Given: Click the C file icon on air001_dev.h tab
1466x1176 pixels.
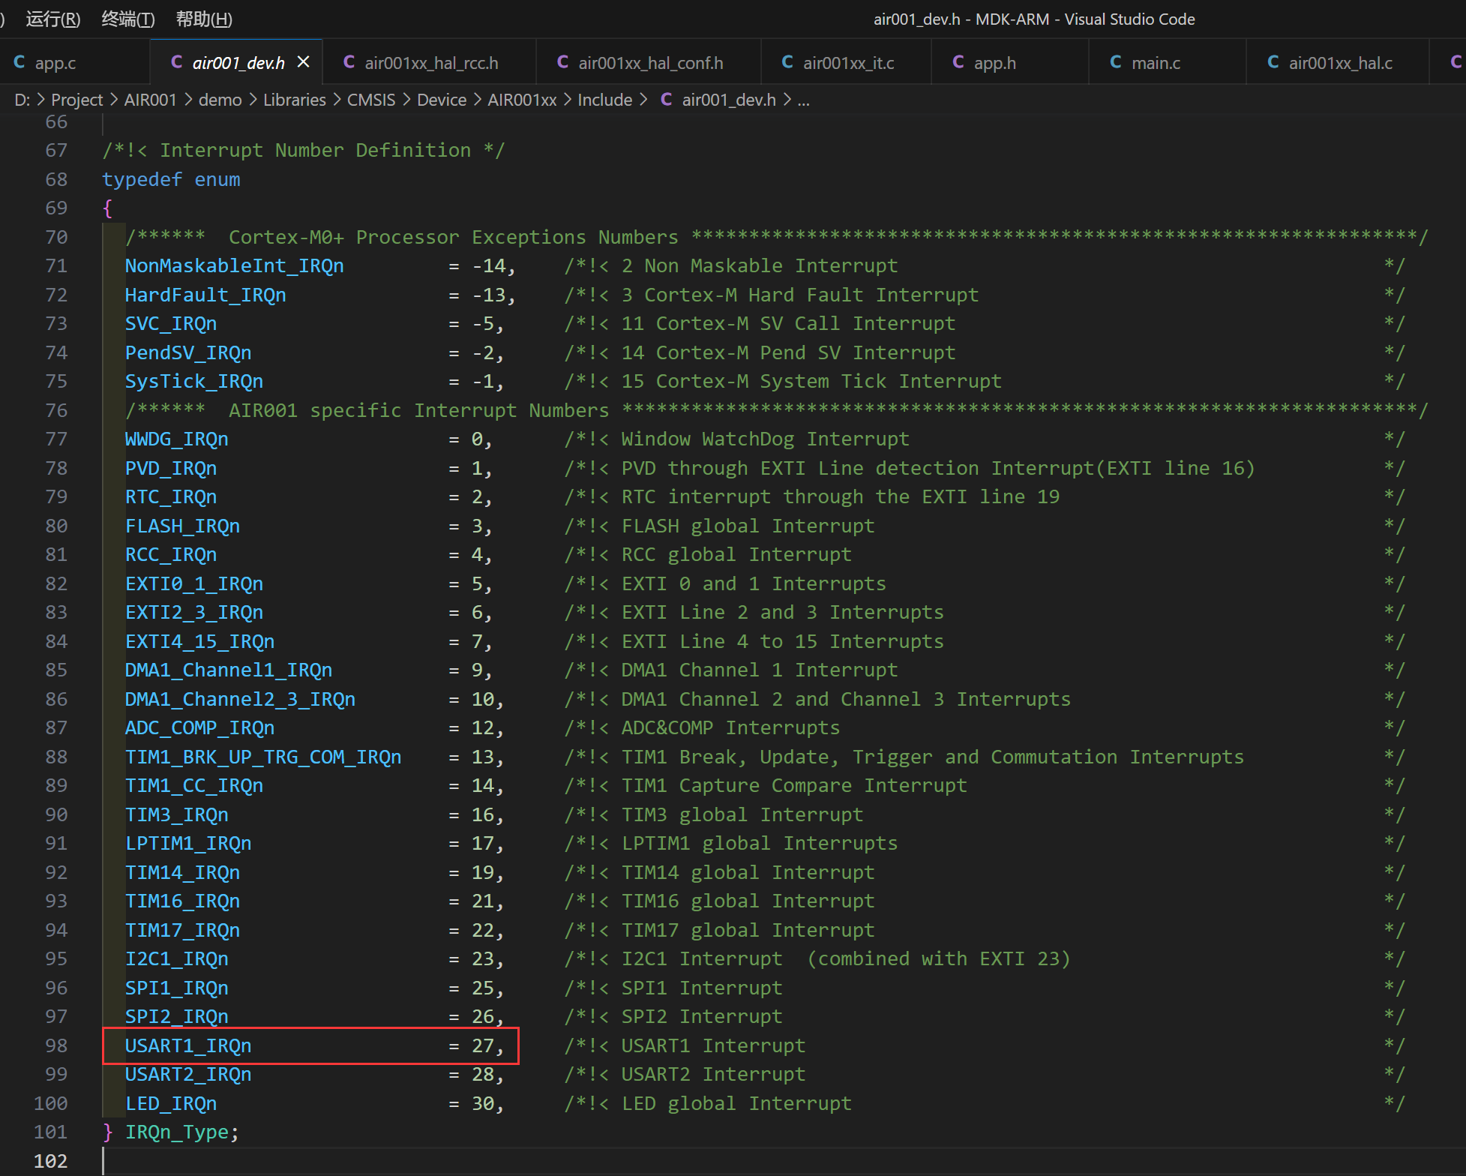Looking at the screenshot, I should [x=177, y=62].
